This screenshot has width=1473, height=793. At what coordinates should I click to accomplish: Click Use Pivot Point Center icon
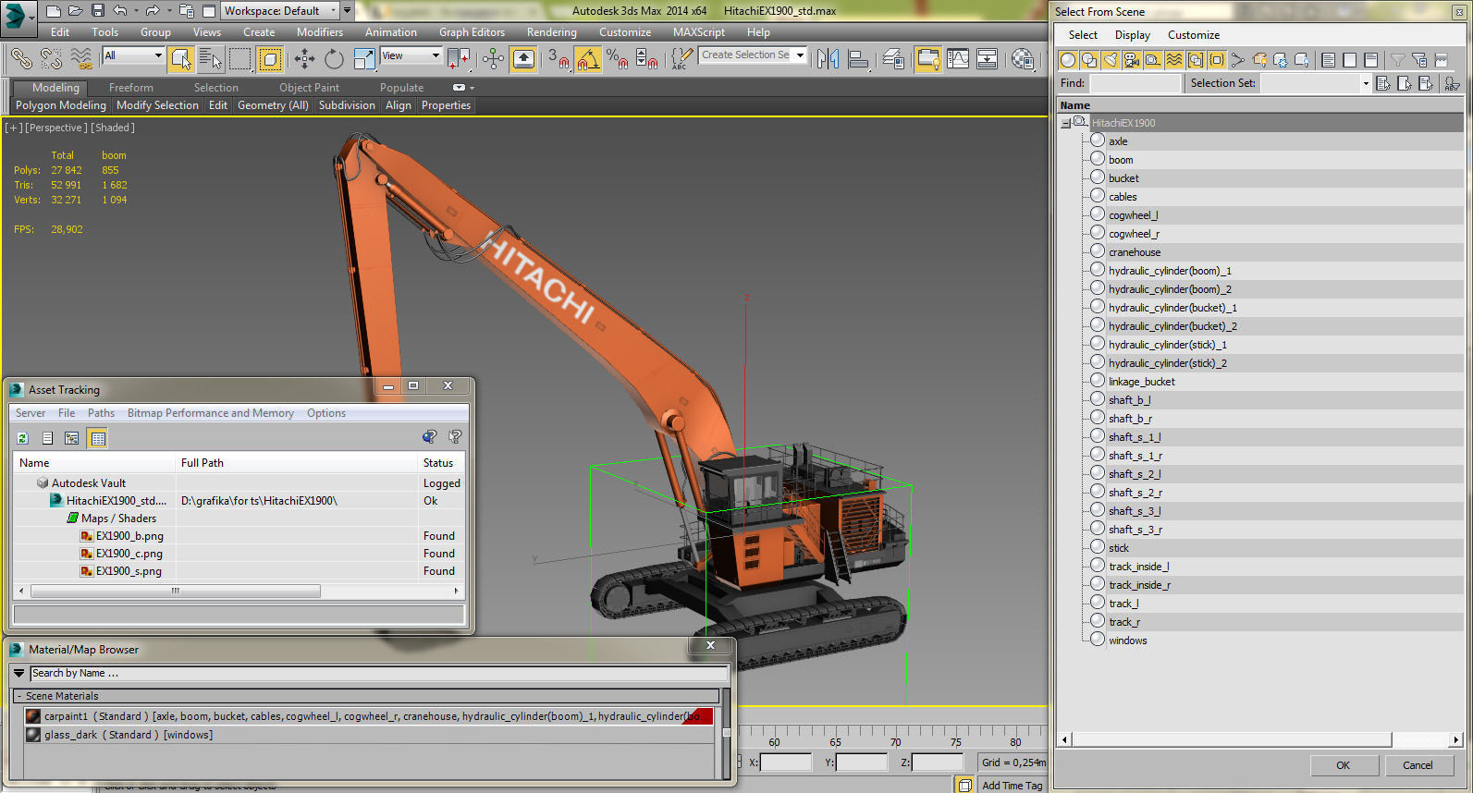[459, 59]
